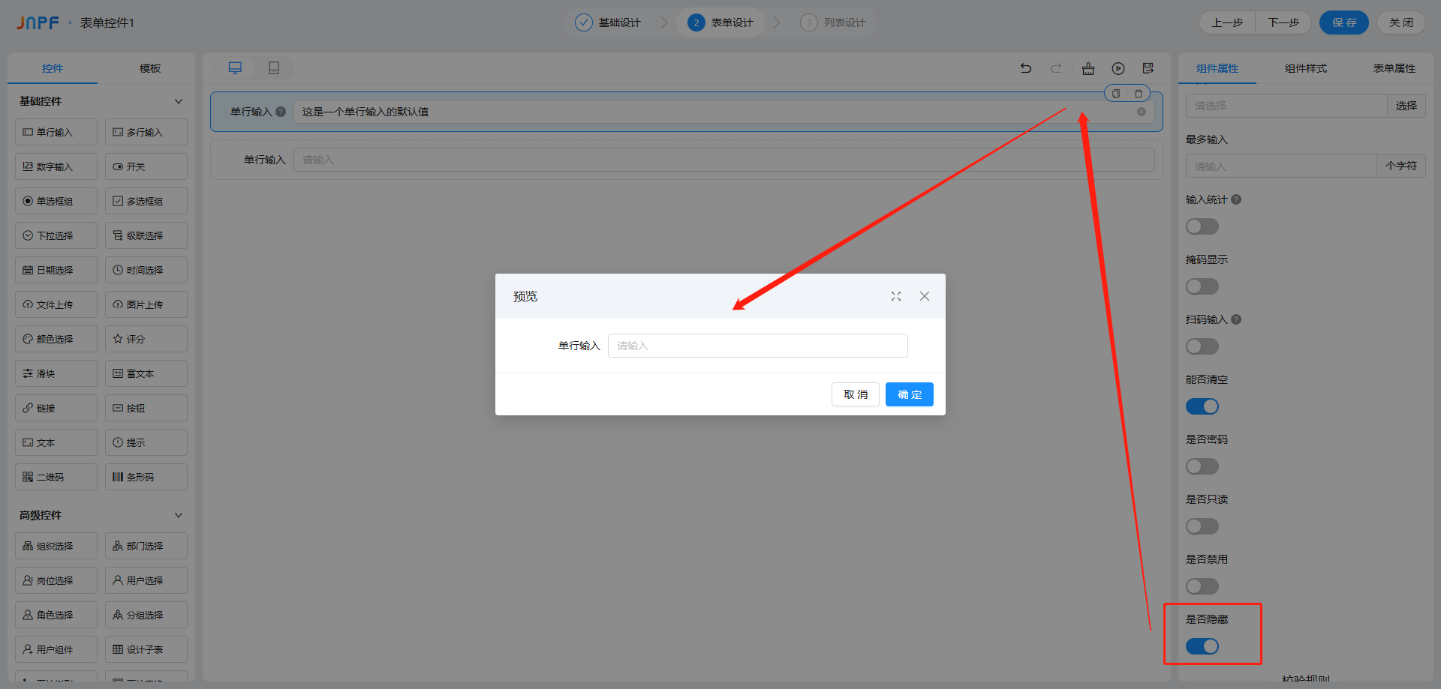The image size is (1441, 689).
Task: Delete the selected 单行输入 field
Action: tap(1139, 94)
